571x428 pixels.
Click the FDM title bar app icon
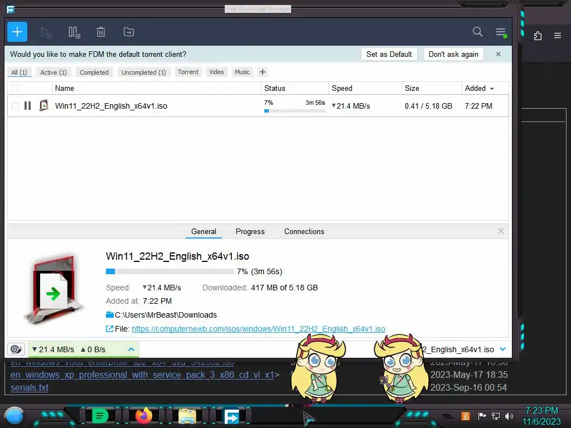click(x=11, y=9)
